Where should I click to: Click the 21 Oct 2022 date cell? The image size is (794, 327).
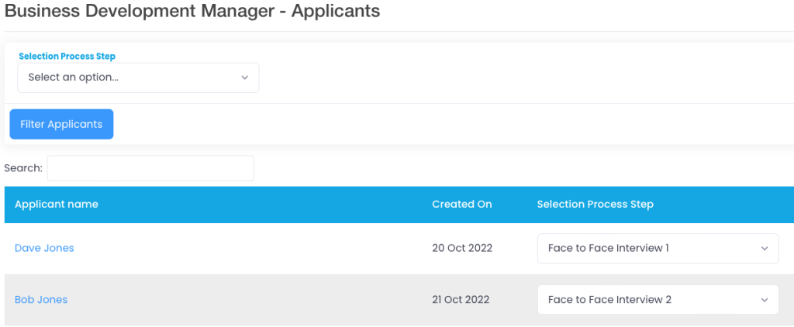pos(461,300)
